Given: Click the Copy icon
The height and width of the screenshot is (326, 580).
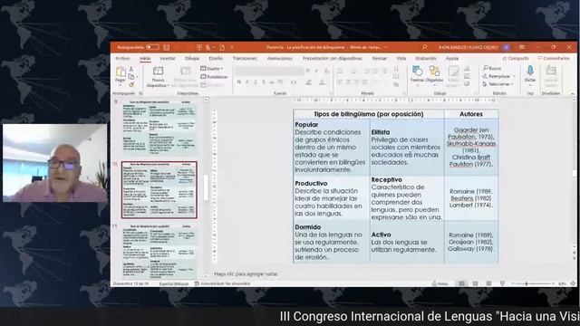Looking at the screenshot, I should tap(130, 77).
